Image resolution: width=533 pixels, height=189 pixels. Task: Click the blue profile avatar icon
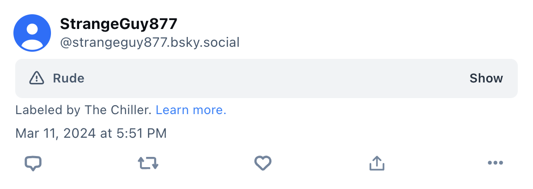pos(32,33)
